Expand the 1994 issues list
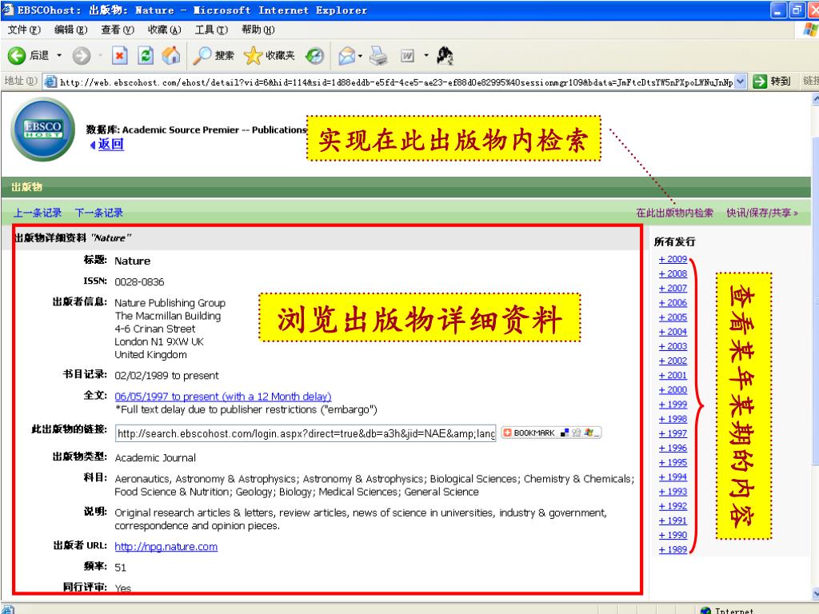Image resolution: width=819 pixels, height=614 pixels. 673,477
